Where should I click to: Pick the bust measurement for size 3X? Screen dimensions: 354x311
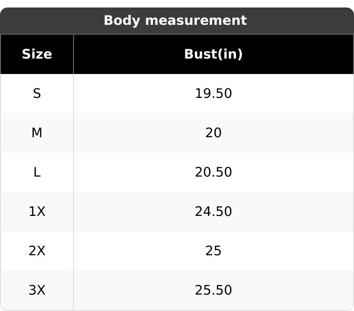coord(213,290)
